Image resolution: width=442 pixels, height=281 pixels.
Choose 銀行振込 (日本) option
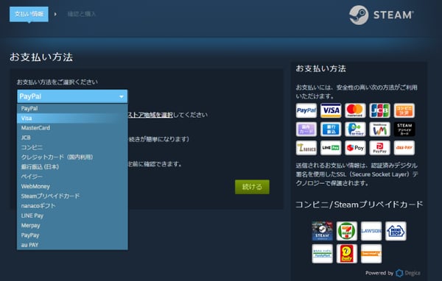pyautogui.click(x=72, y=167)
